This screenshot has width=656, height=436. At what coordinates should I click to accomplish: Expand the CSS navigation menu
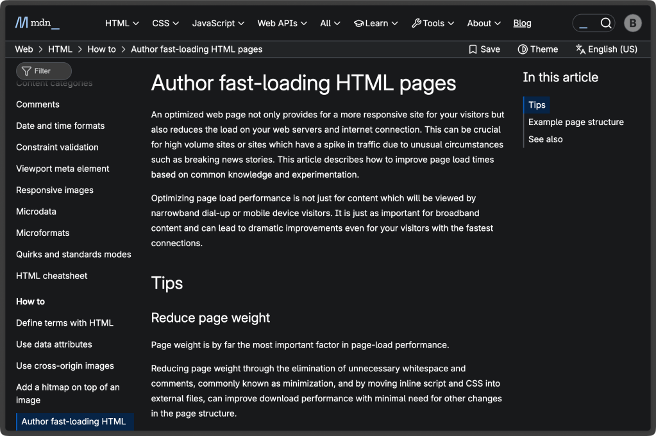point(165,23)
